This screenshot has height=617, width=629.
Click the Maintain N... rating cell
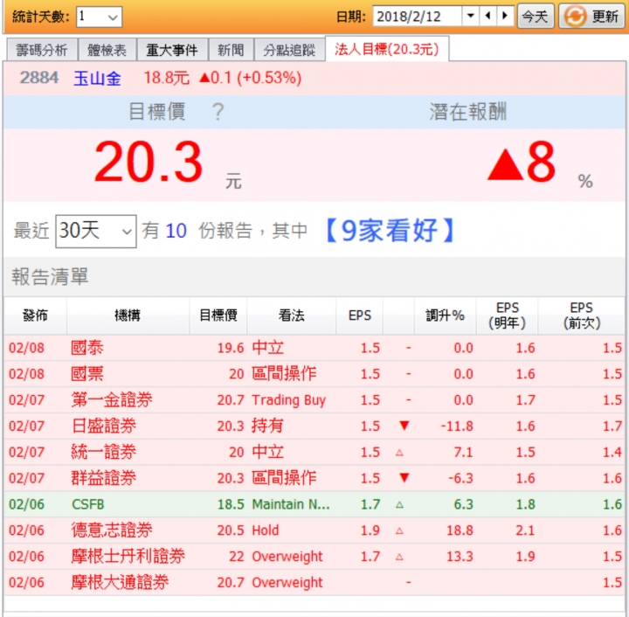290,504
